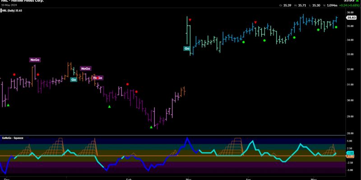
Task: Click the 36.00 price axis label
Action: pyautogui.click(x=350, y=13)
